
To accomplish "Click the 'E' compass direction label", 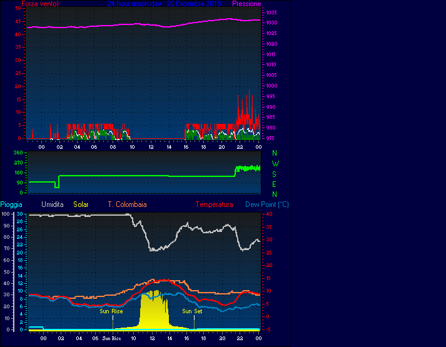I will [274, 184].
